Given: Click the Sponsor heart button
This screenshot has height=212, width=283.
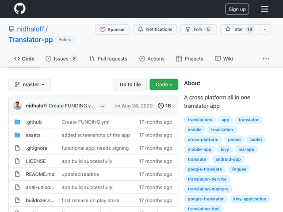Looking at the screenshot, I should click(112, 30).
